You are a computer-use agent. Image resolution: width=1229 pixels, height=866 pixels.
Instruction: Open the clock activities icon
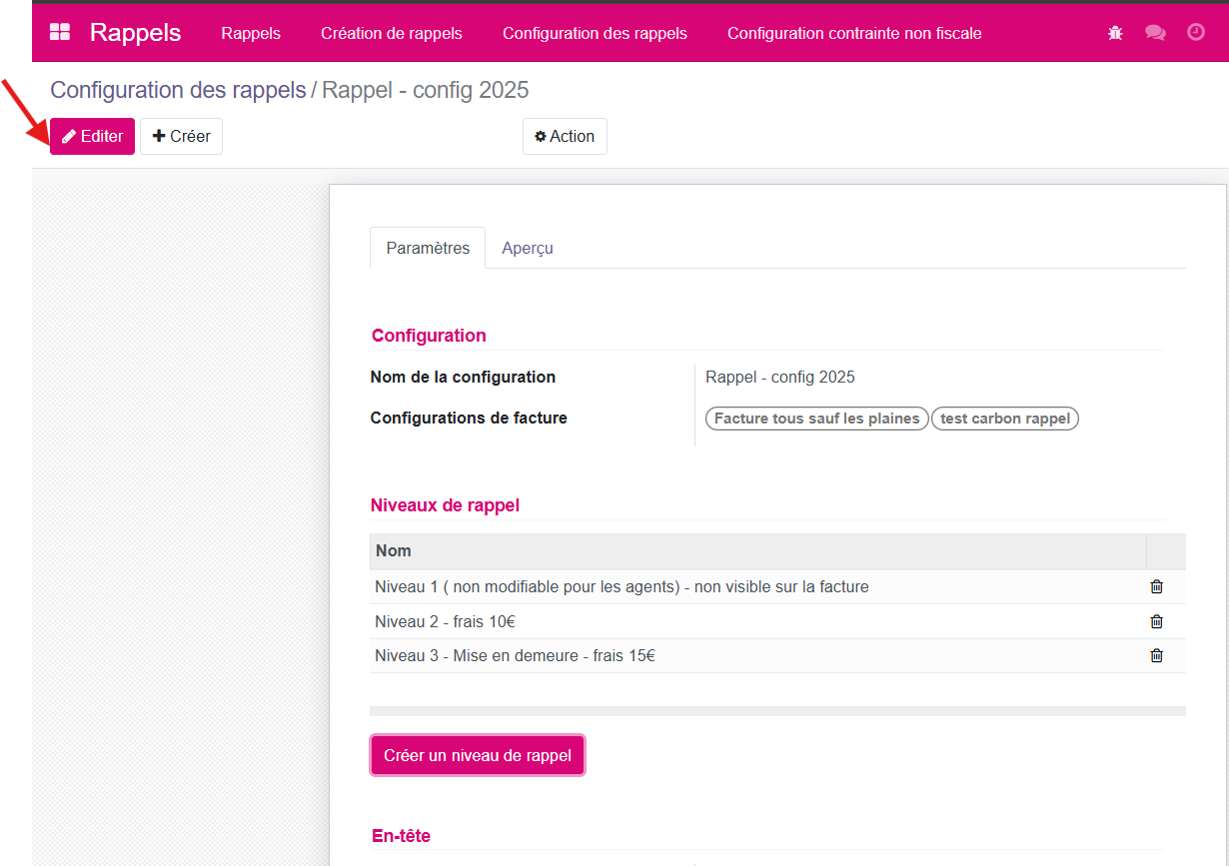1196,32
